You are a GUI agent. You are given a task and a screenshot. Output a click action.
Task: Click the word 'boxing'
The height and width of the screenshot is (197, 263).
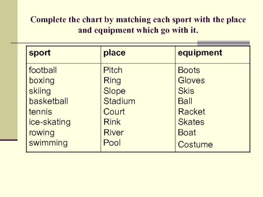coord(42,80)
